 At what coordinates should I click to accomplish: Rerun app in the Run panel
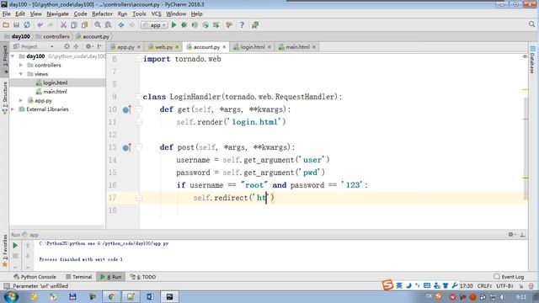(x=15, y=245)
